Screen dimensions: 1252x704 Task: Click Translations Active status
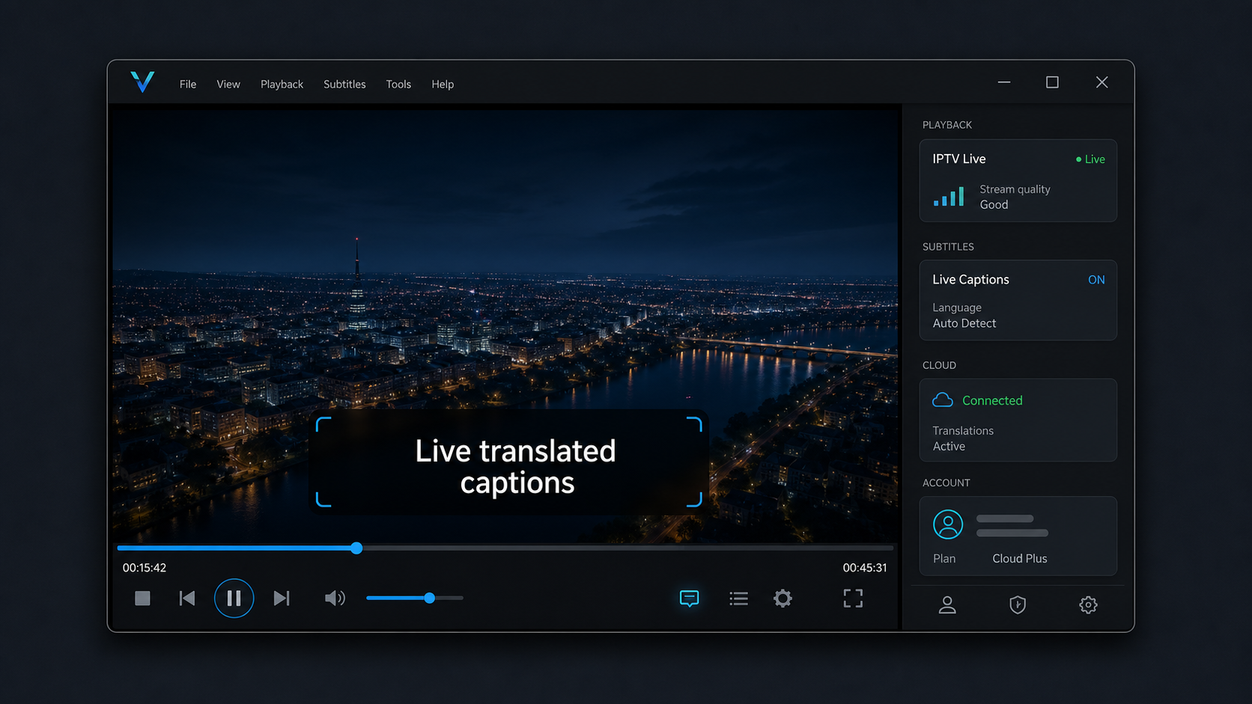pyautogui.click(x=963, y=438)
